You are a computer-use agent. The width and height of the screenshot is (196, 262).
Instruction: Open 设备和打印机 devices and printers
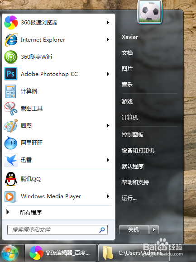tap(138, 151)
